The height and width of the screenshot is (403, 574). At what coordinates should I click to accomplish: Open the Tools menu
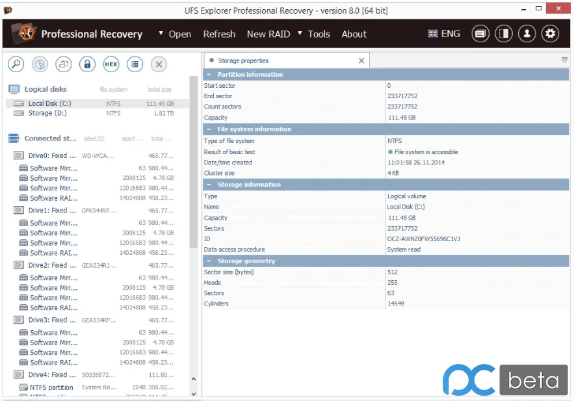pyautogui.click(x=319, y=34)
